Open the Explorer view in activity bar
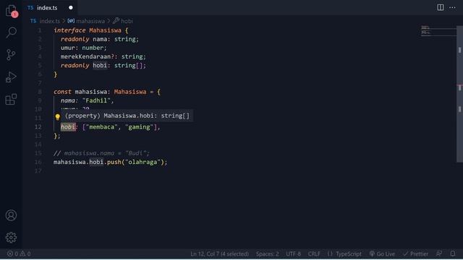 click(12, 11)
